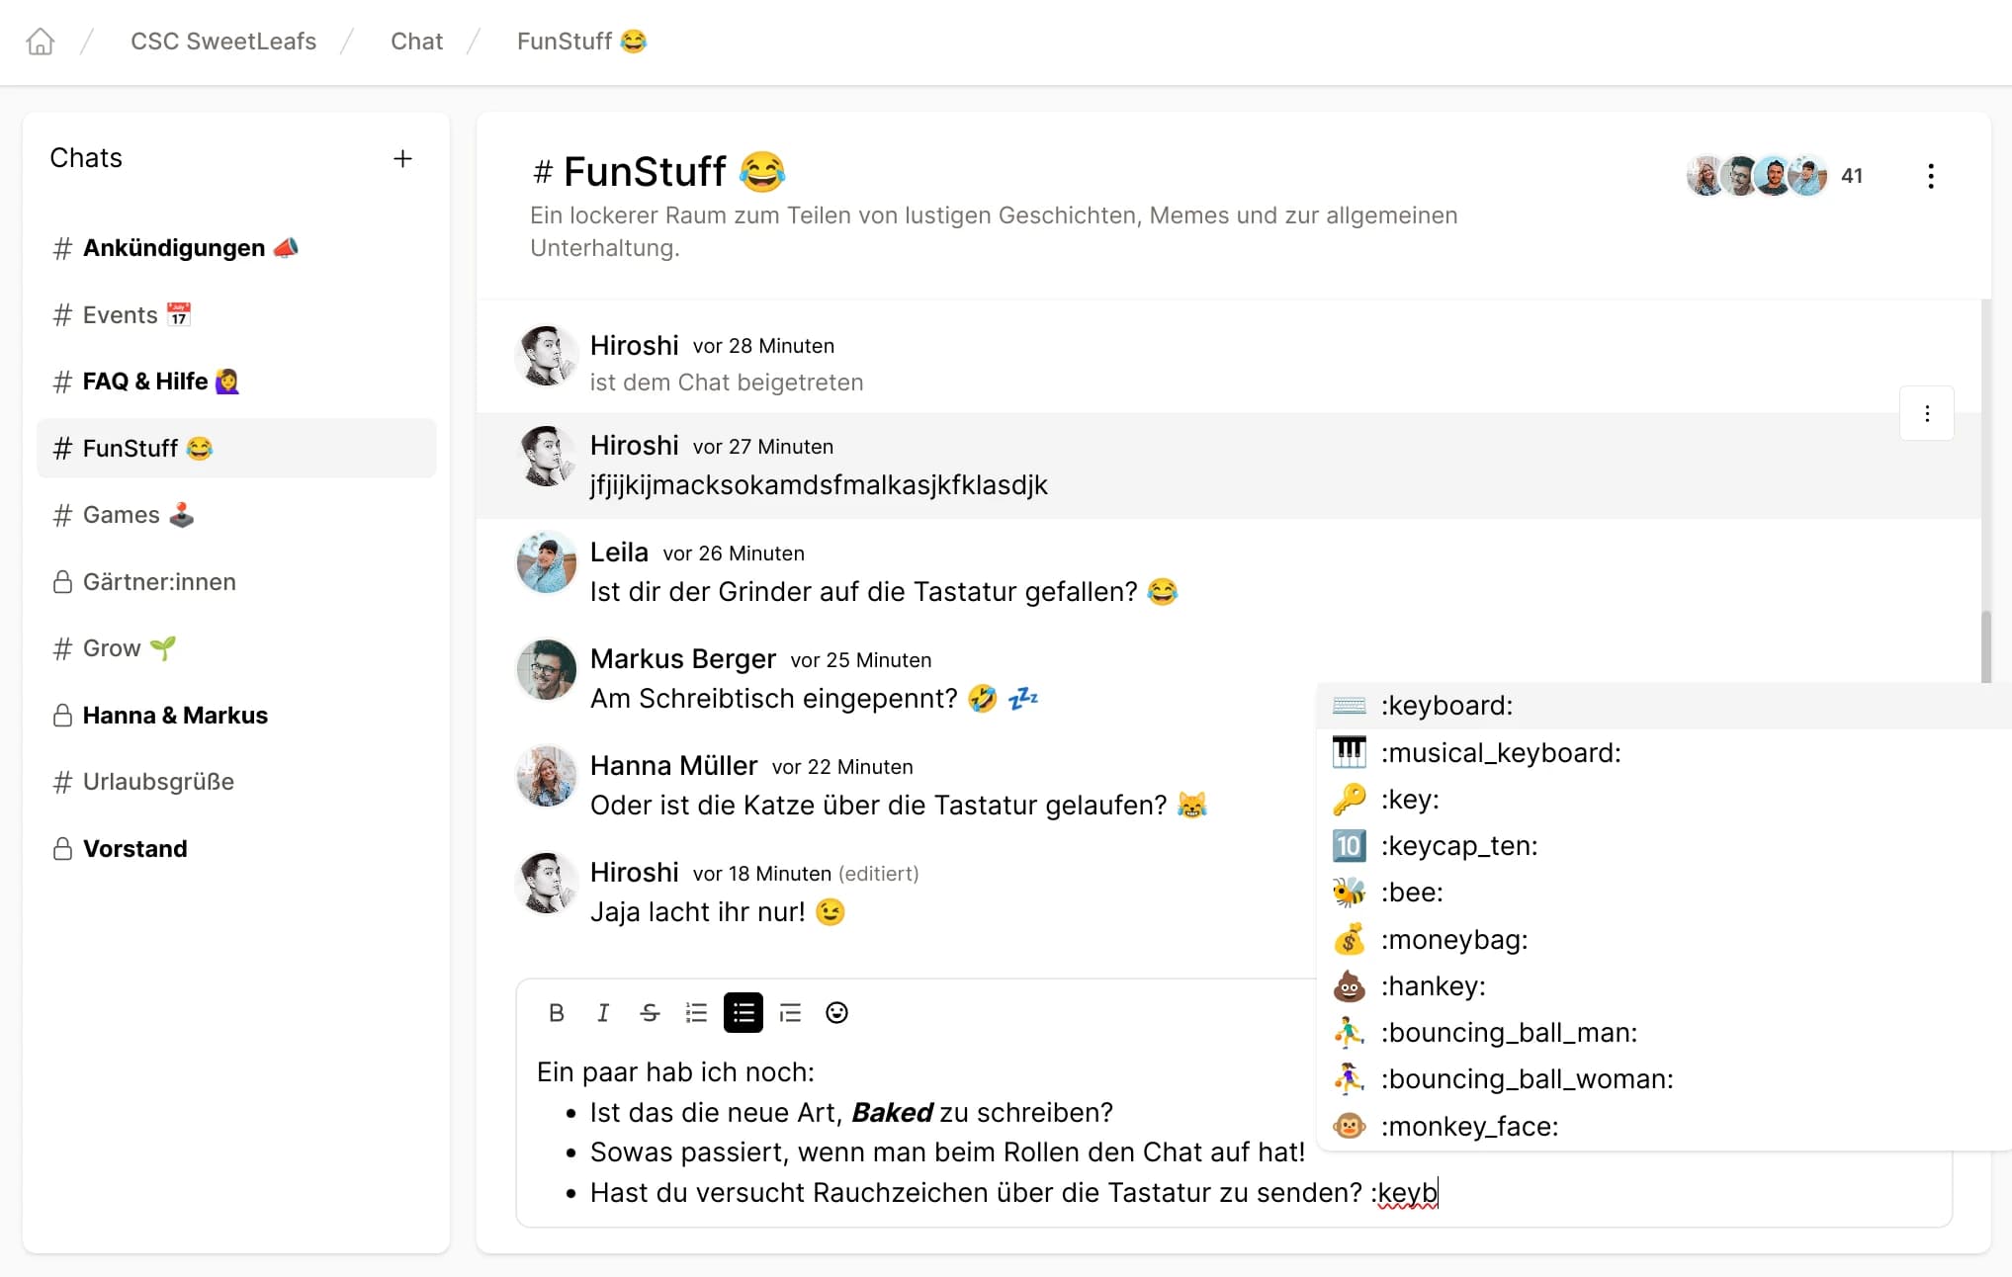
Task: Click the Bold formatting icon
Action: (556, 1013)
